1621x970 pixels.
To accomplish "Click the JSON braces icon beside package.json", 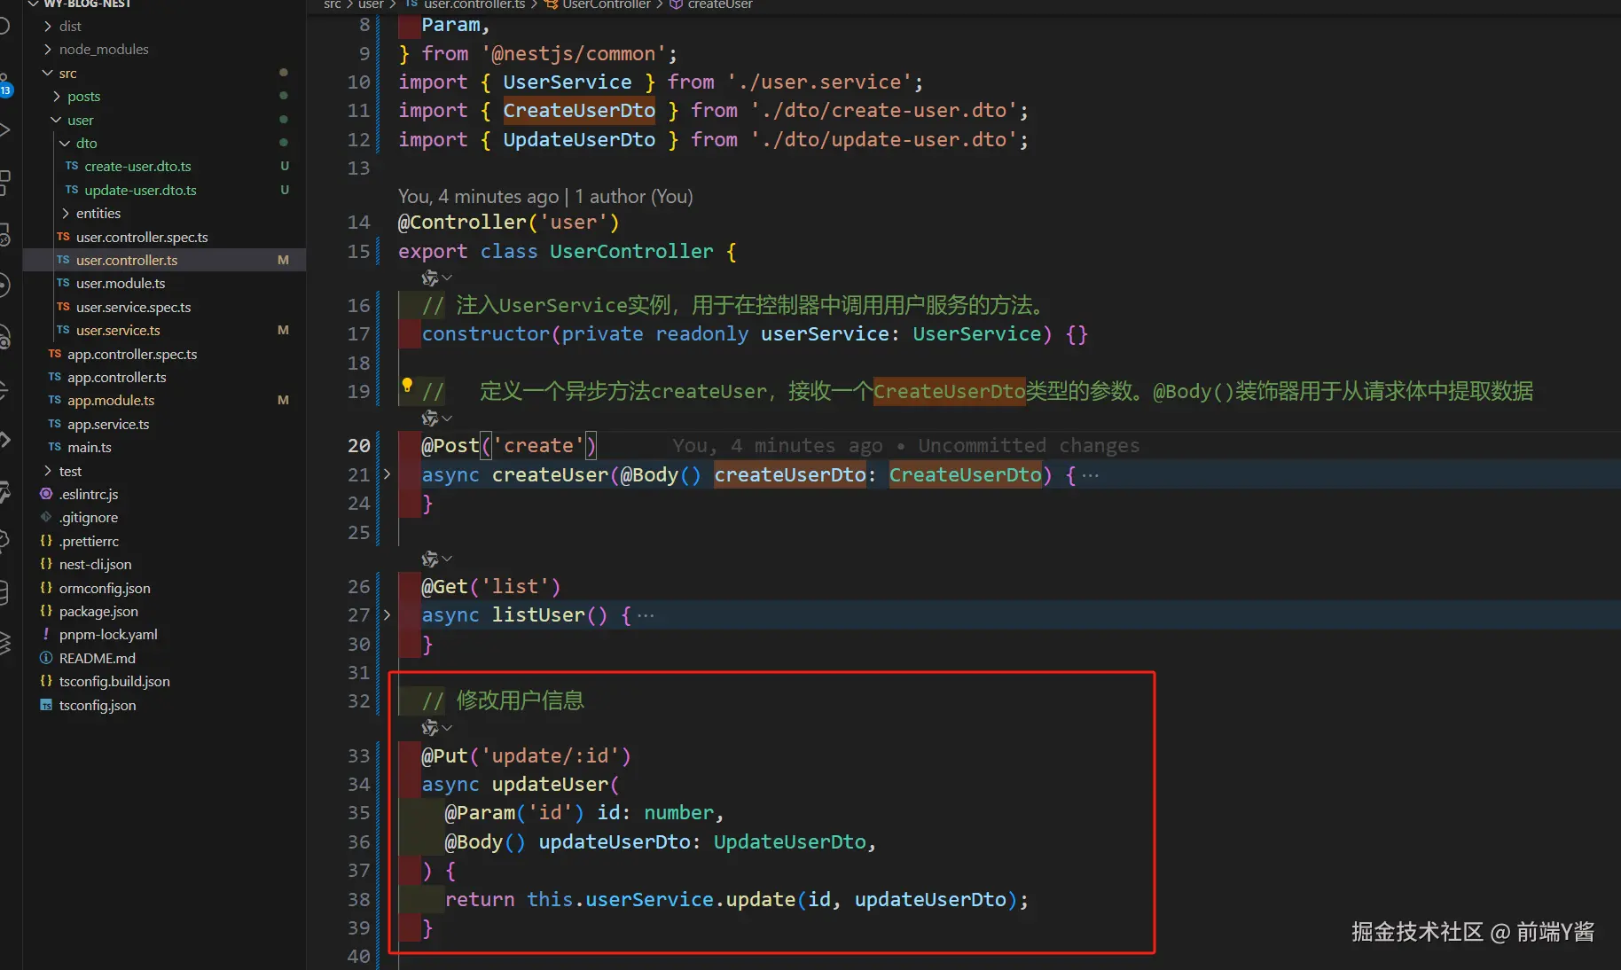I will click(46, 611).
